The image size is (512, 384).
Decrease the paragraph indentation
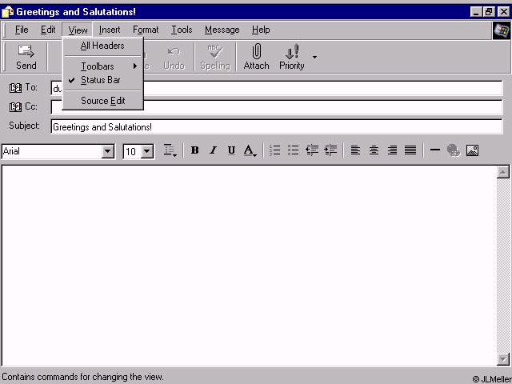click(x=312, y=150)
